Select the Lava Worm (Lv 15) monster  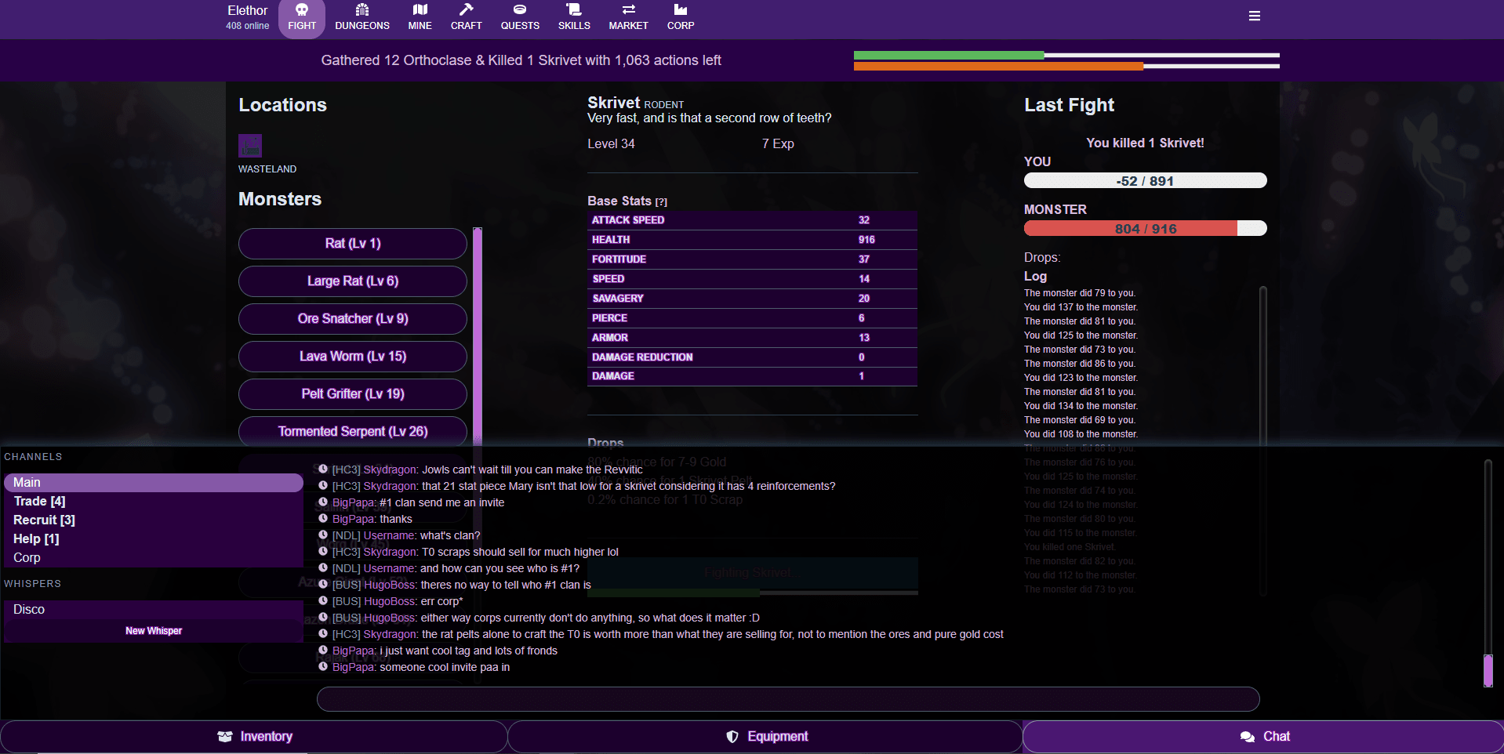click(x=353, y=357)
